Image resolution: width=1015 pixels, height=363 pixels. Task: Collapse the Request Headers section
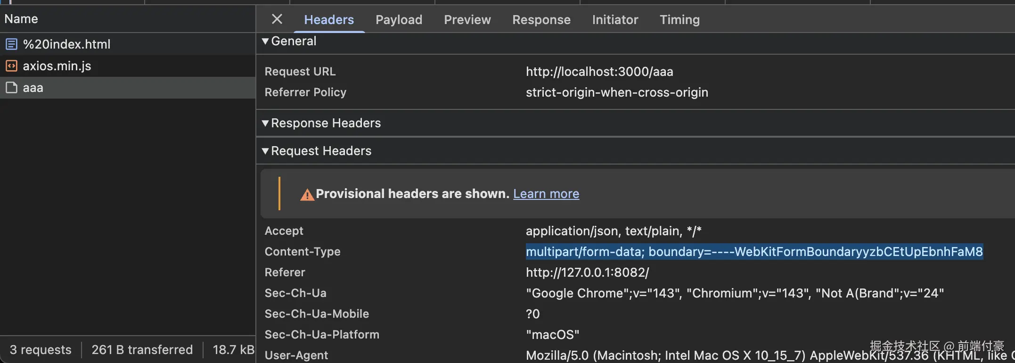(x=265, y=151)
